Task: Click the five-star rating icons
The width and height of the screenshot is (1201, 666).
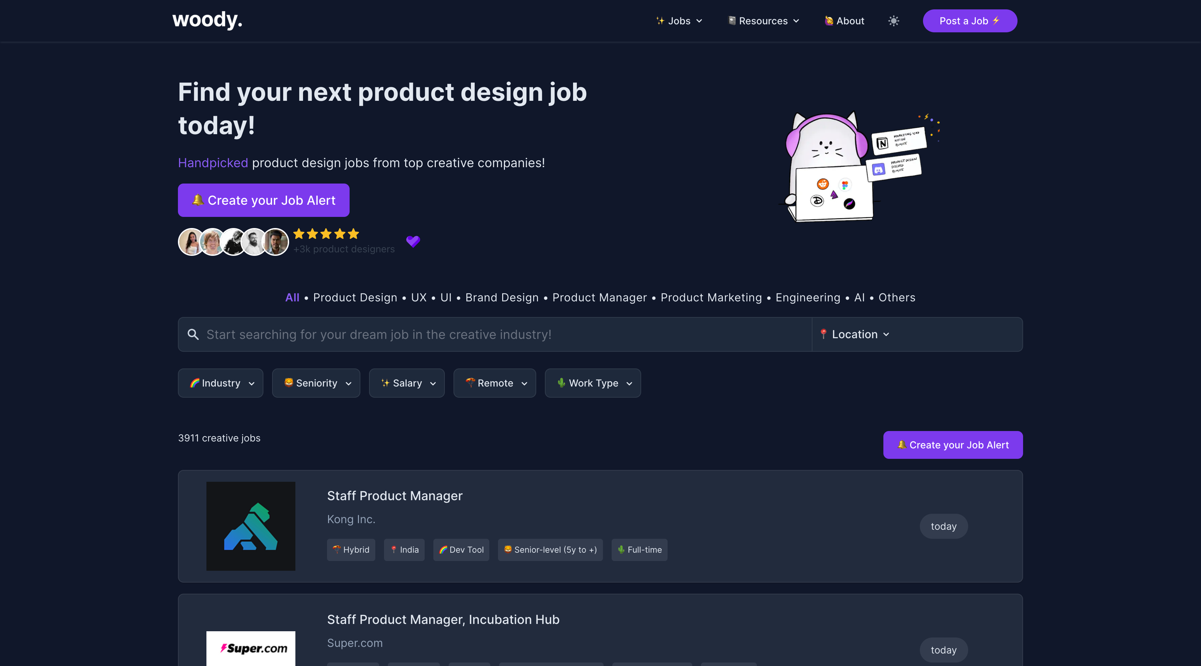Action: pos(326,234)
